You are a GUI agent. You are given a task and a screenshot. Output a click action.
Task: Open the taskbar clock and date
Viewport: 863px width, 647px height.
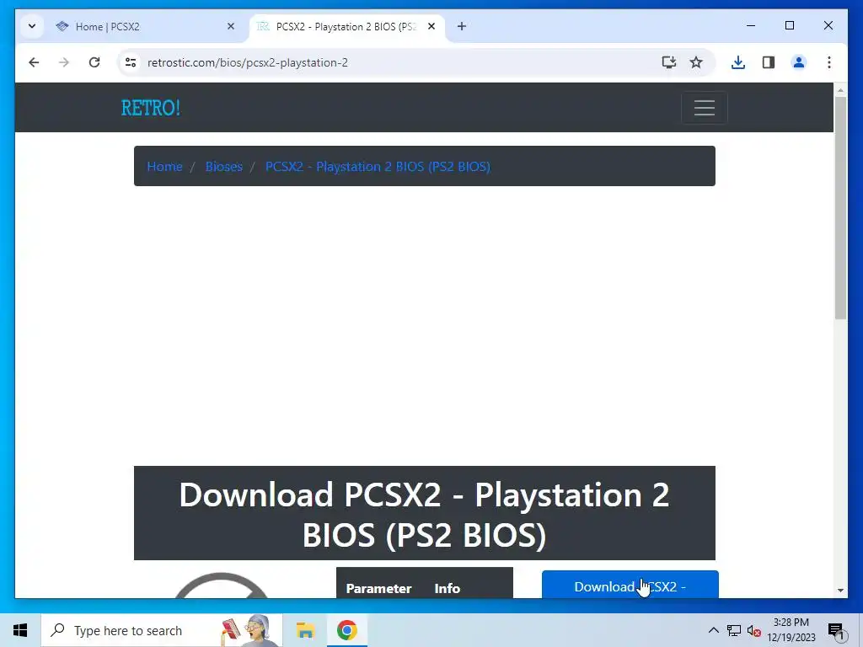pos(791,630)
